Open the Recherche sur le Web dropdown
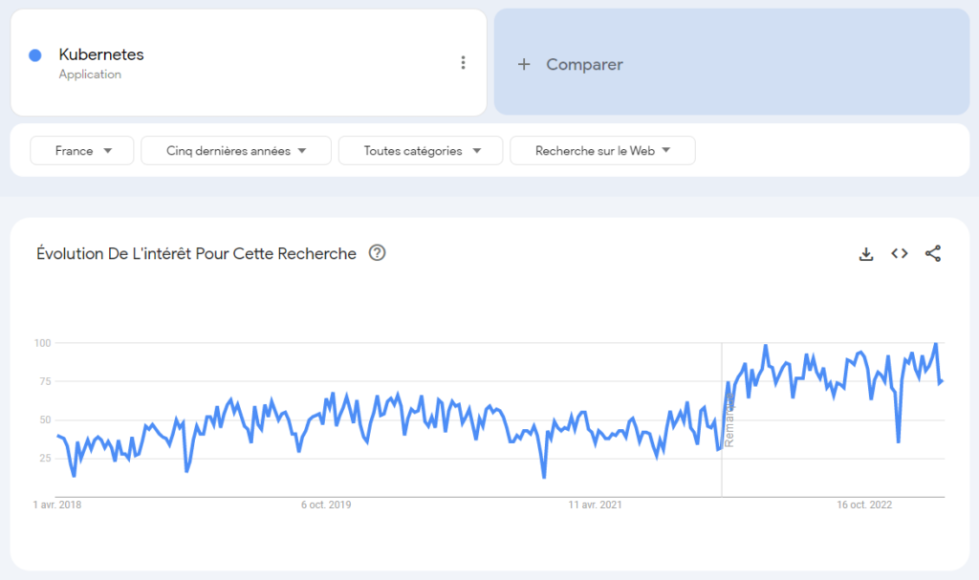Screen dimensions: 979x580 pos(602,151)
